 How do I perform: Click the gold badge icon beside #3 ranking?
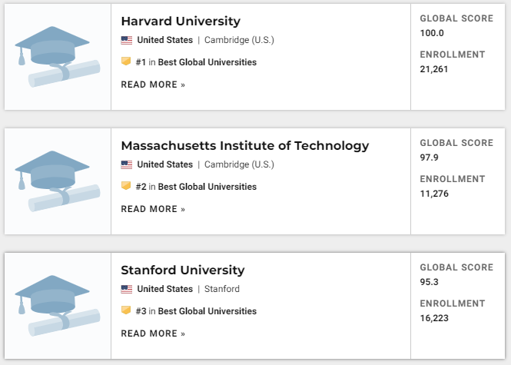pyautogui.click(x=126, y=310)
